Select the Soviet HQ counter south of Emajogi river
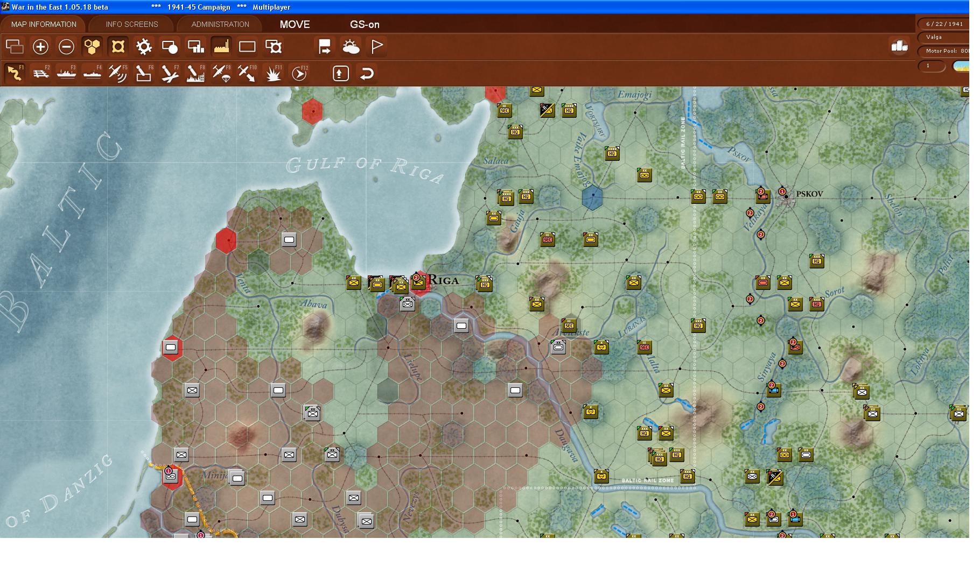Viewport: 980px width, 581px height. point(612,153)
